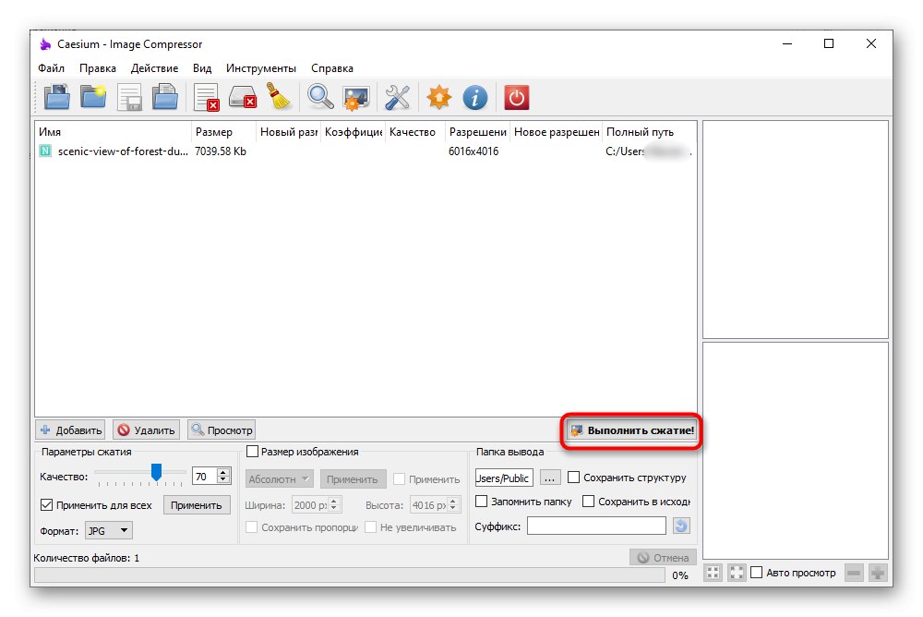Open the Абсолютн resize mode dropdown
Screen dimensions: 923x617
[x=279, y=479]
